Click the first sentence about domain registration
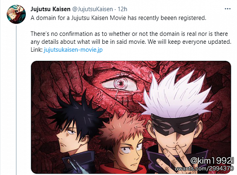Viewport: 237px width, 175px height. click(118, 18)
